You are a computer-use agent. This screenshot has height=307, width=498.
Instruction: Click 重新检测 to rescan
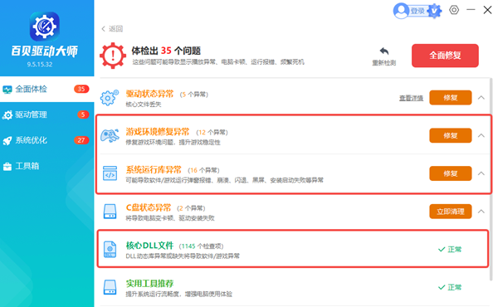(x=384, y=56)
